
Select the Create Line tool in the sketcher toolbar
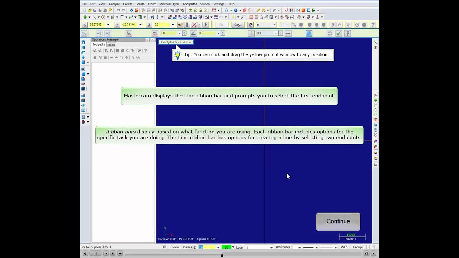coord(94,17)
